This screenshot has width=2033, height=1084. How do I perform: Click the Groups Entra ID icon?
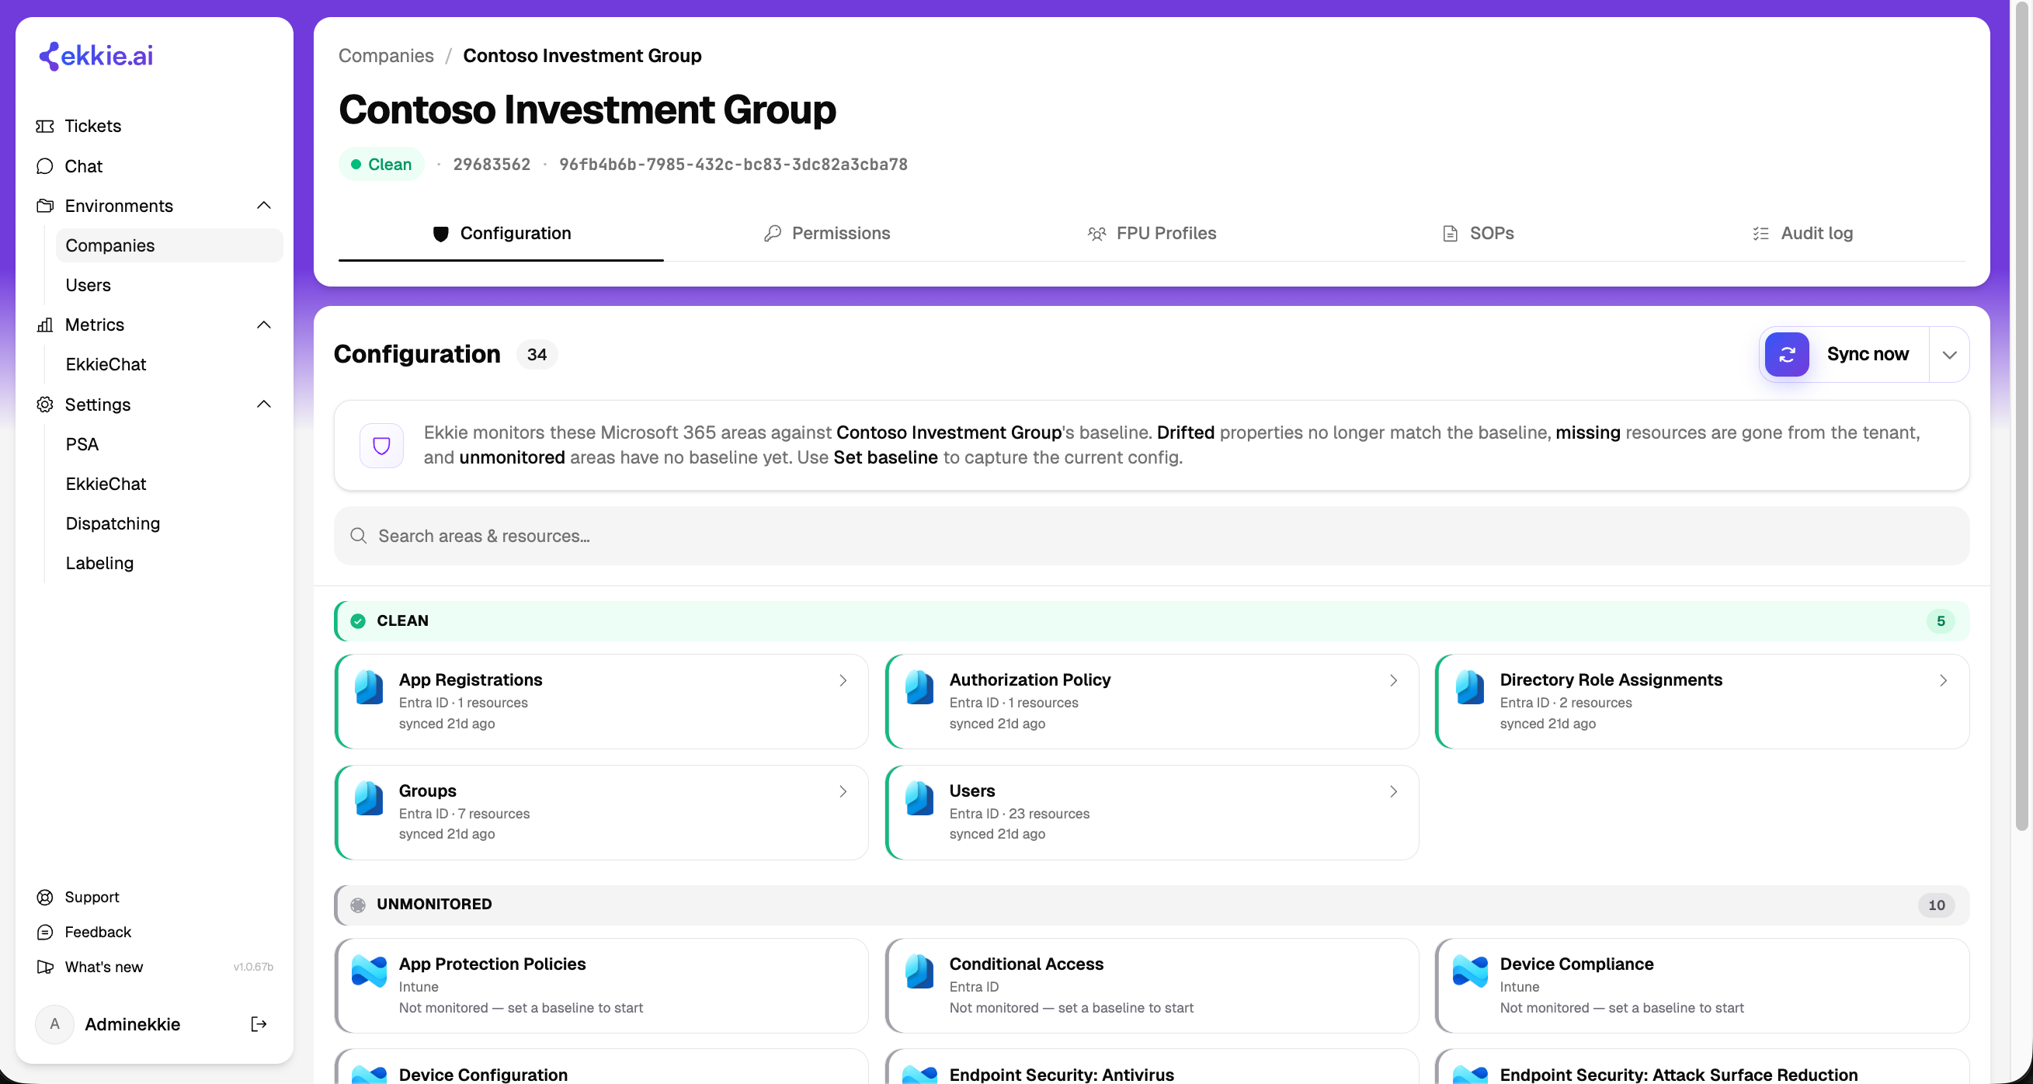coord(370,797)
